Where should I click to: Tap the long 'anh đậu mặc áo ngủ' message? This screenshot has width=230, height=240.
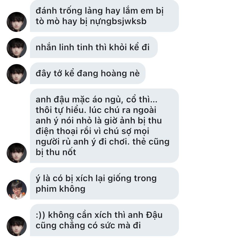tap(104, 125)
